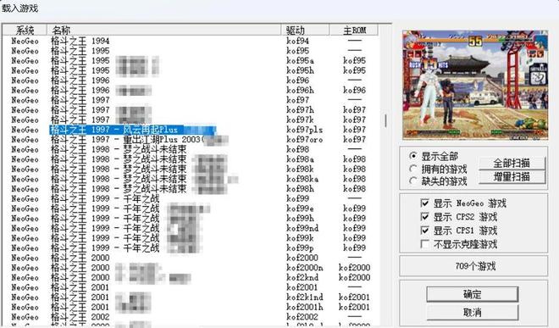Select the kof2knd driver row
Image resolution: width=559 pixels, height=328 pixels.
tap(191, 277)
